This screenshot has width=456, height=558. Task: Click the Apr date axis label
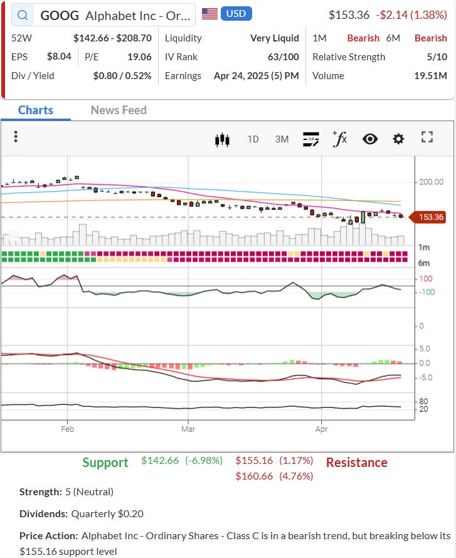[x=321, y=429]
